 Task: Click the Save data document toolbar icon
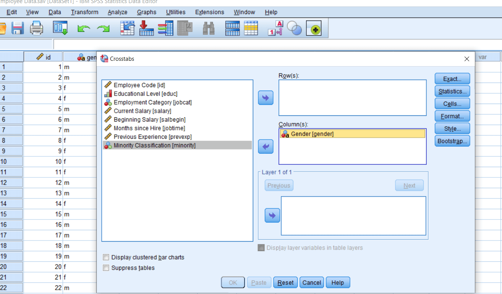click(x=18, y=28)
